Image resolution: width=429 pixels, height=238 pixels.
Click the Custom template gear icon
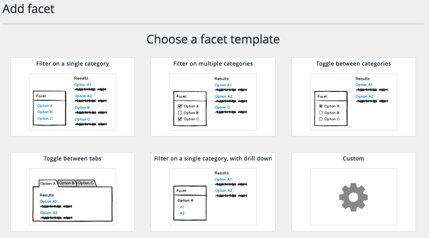pos(353,197)
